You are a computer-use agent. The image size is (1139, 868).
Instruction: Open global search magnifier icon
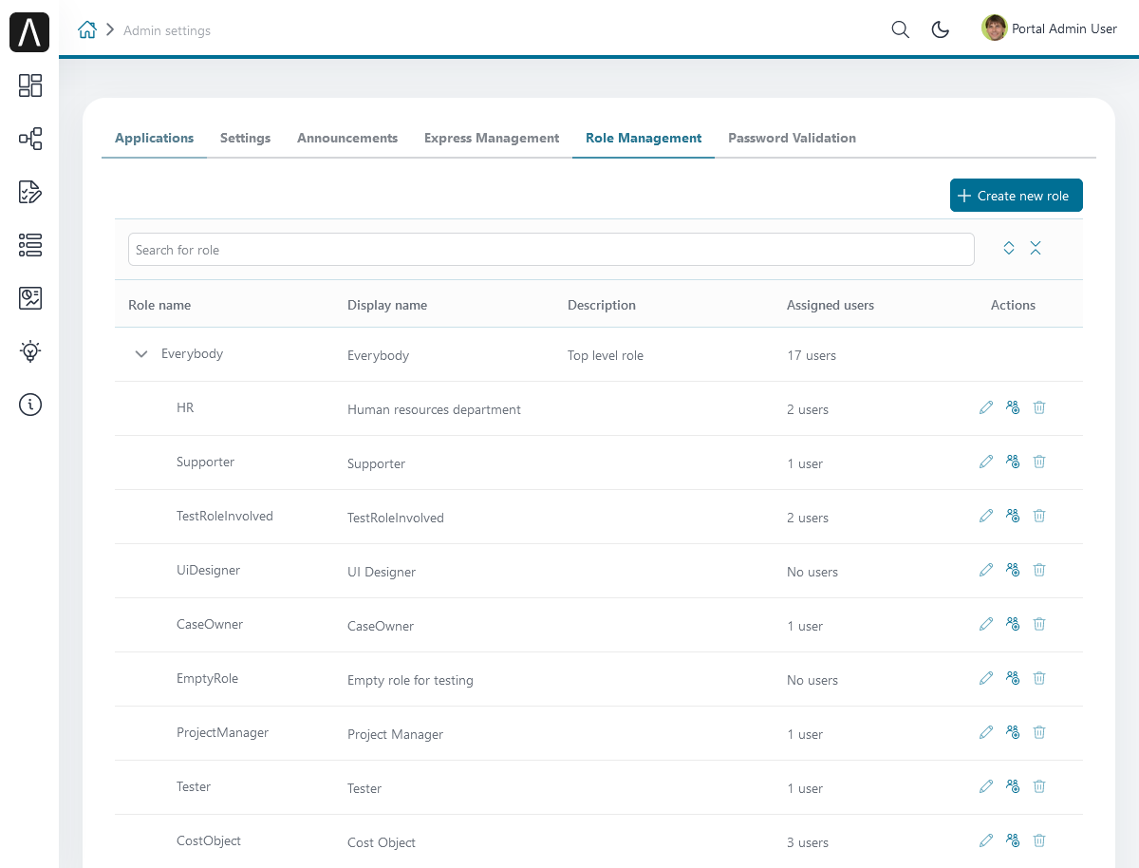click(901, 29)
